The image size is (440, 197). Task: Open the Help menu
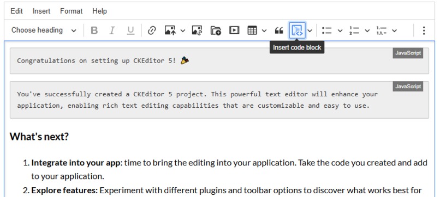(99, 11)
